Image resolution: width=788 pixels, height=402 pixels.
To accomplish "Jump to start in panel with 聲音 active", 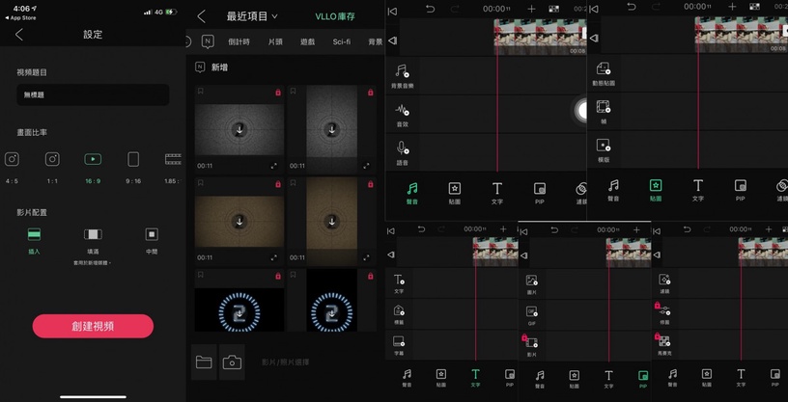I will click(392, 11).
